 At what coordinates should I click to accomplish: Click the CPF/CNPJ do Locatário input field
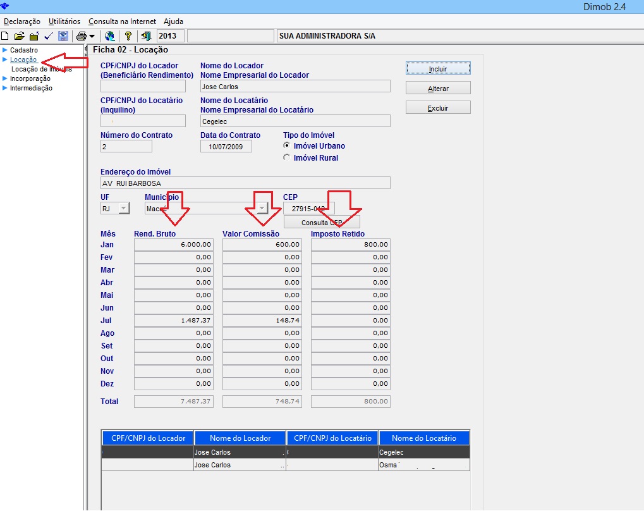[x=143, y=121]
